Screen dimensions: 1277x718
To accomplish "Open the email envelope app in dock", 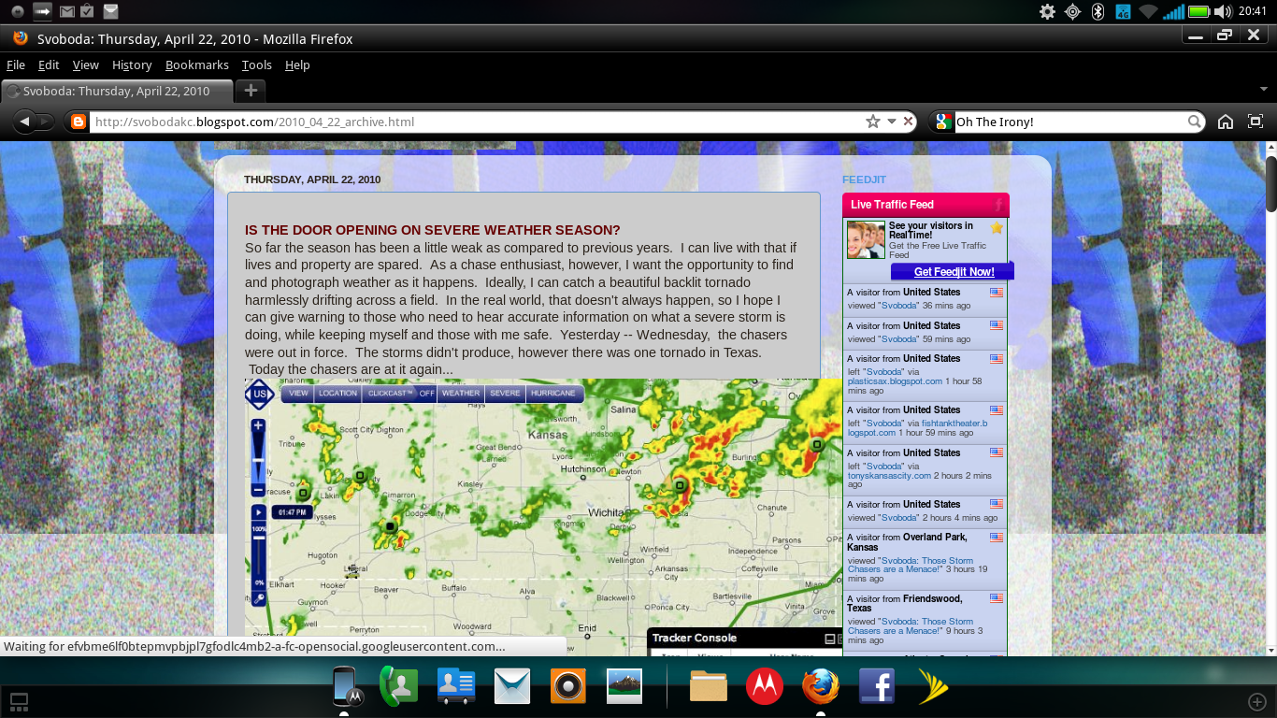I will [x=512, y=687].
